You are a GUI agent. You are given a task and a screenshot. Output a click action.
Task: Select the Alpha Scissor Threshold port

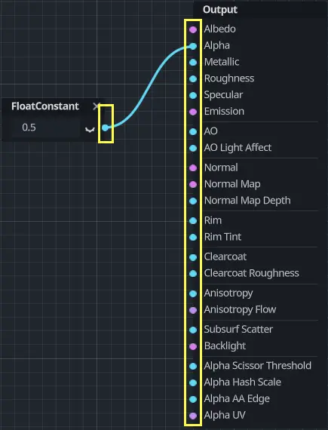(x=193, y=366)
